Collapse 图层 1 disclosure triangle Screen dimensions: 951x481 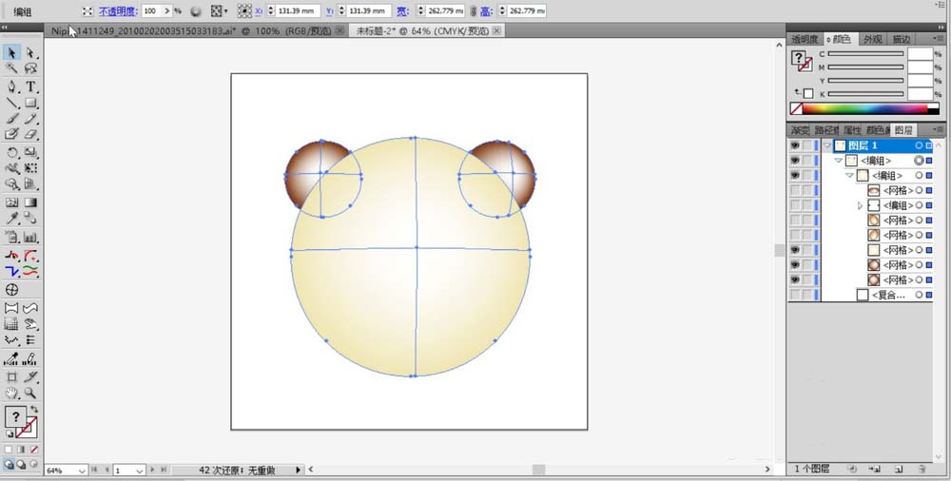(827, 145)
